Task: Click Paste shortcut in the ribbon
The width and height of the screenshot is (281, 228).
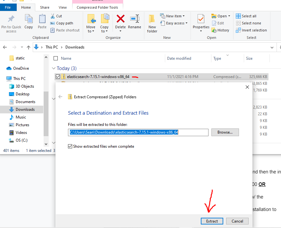Action: (65, 30)
